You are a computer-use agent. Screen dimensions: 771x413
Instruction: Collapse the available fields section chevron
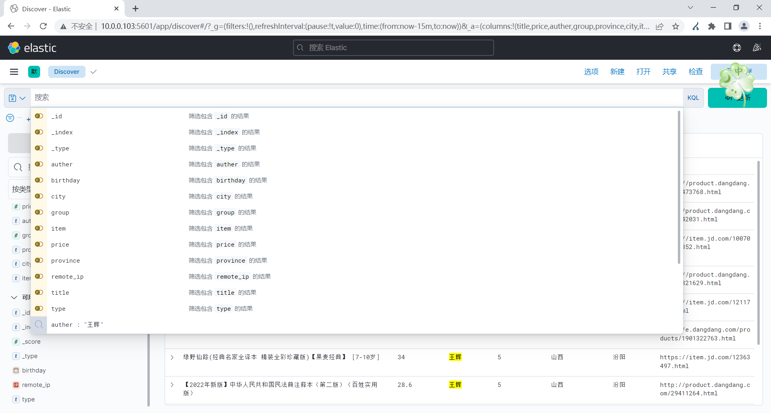point(14,298)
